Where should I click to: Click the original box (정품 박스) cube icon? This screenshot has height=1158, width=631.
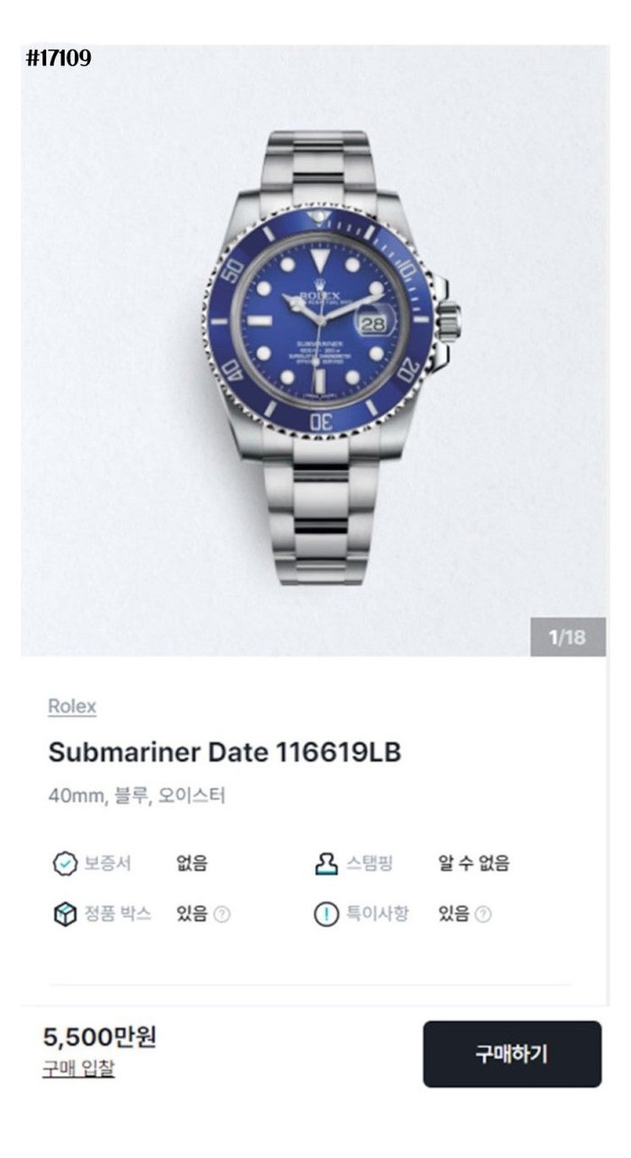click(x=62, y=914)
